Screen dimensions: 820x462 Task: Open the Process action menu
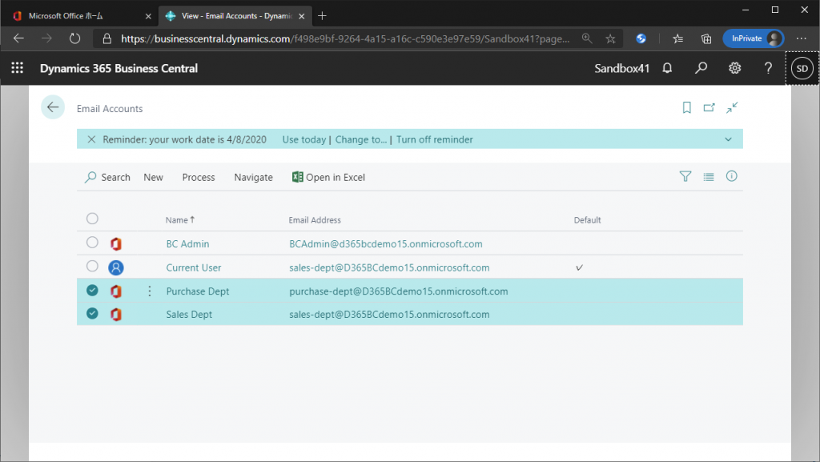click(199, 177)
